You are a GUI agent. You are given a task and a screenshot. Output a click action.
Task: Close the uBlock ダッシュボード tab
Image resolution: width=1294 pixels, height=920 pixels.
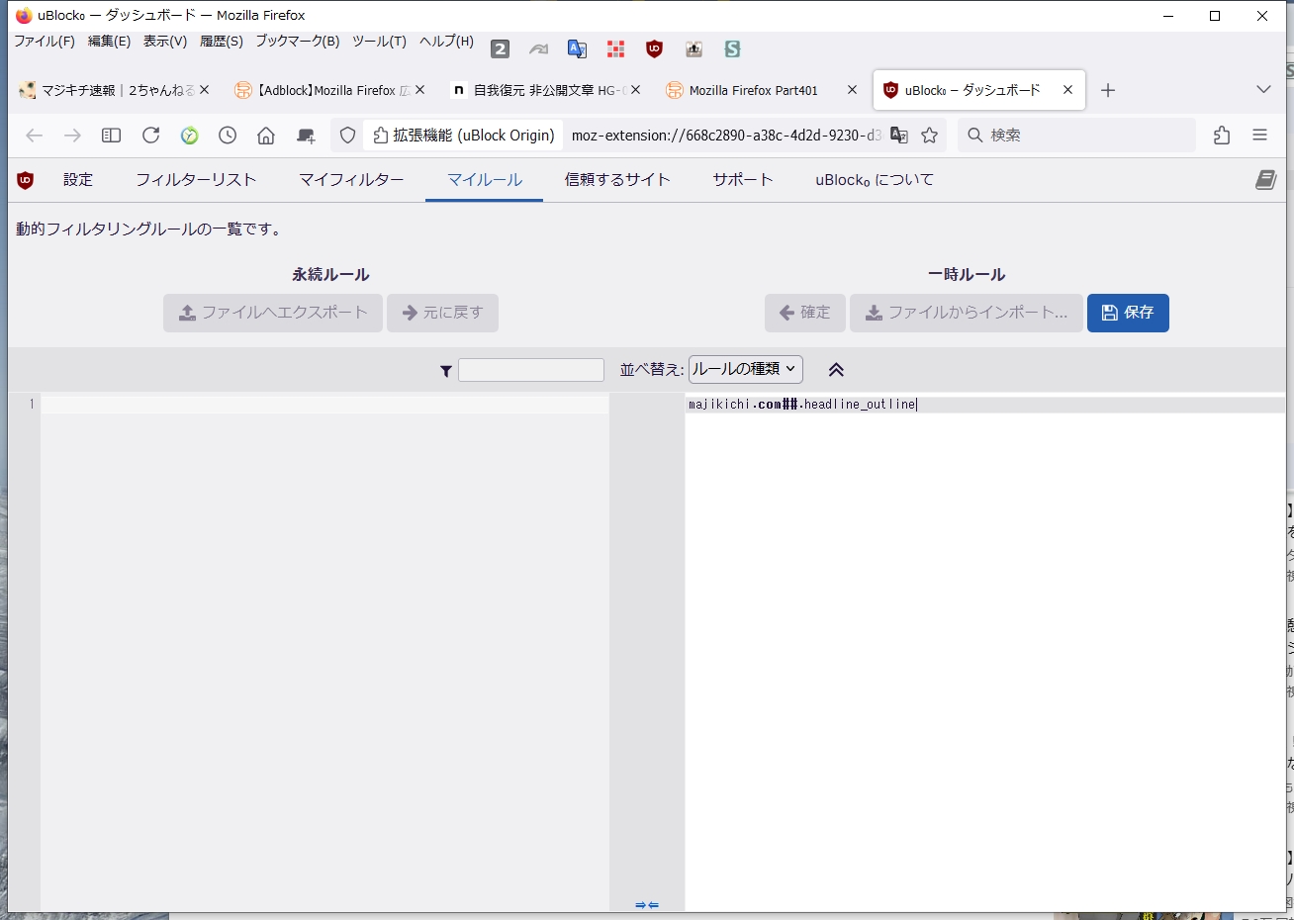coord(1067,90)
